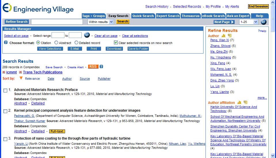Select Detailed record format radio button
This screenshot has height=158, width=276.
(76, 43)
